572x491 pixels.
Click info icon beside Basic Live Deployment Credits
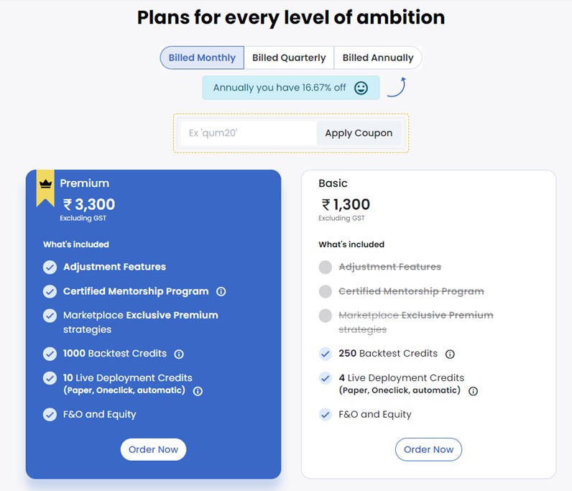click(x=473, y=391)
